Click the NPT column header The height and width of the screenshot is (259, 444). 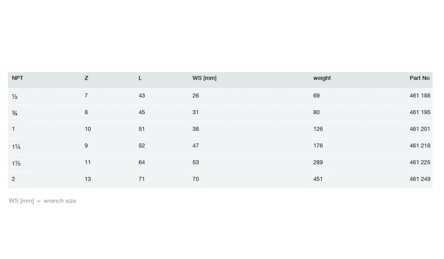point(18,78)
